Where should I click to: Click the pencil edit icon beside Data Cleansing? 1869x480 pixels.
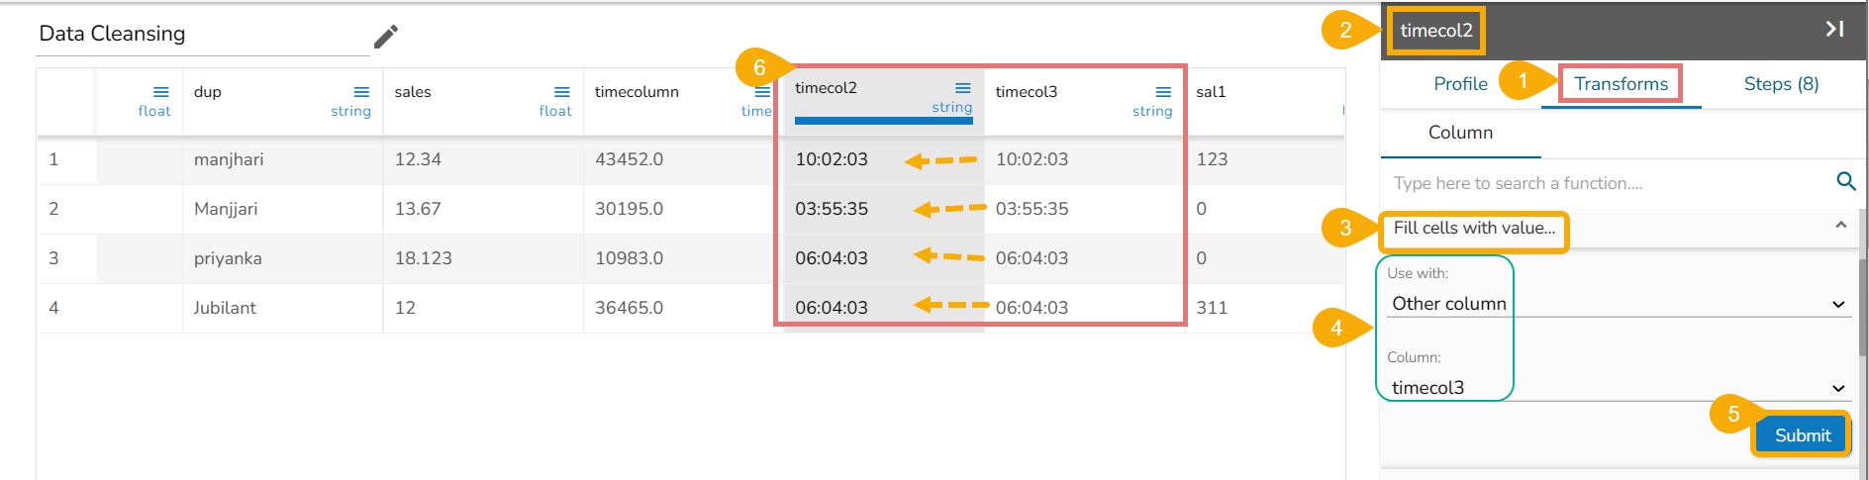tap(385, 37)
